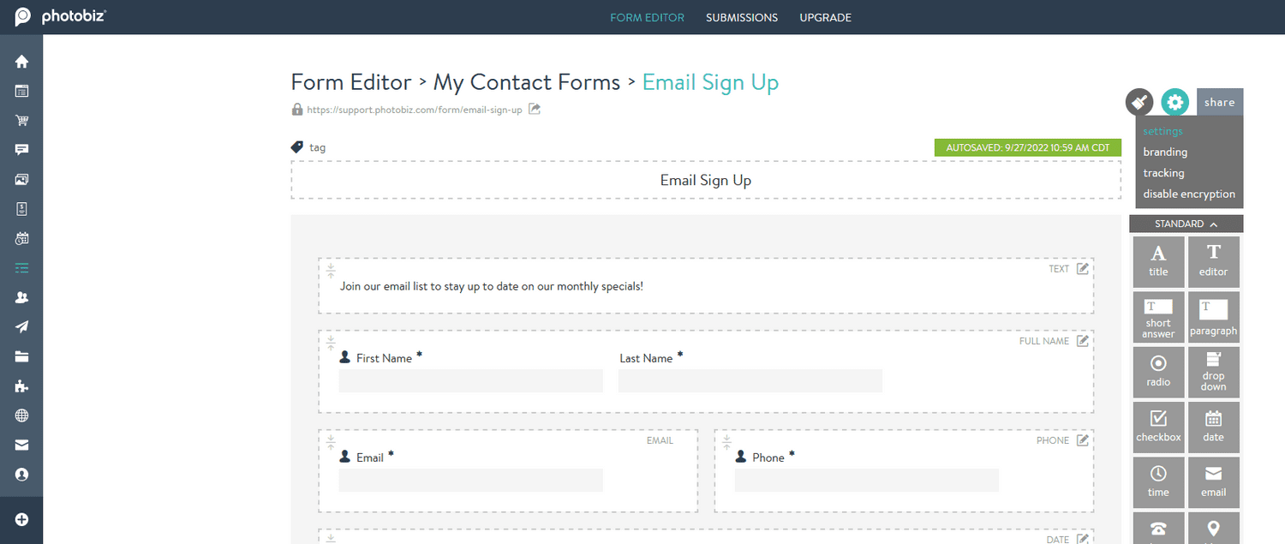The width and height of the screenshot is (1285, 544).
Task: Open My Contact Forms breadcrumb link
Action: 526,81
